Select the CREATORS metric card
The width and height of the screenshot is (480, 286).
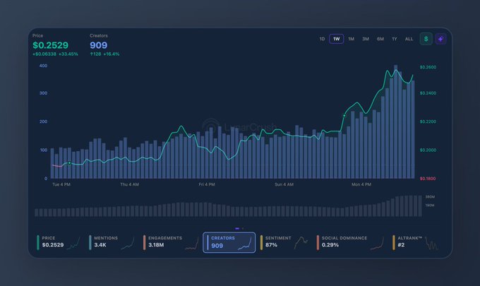(229, 242)
